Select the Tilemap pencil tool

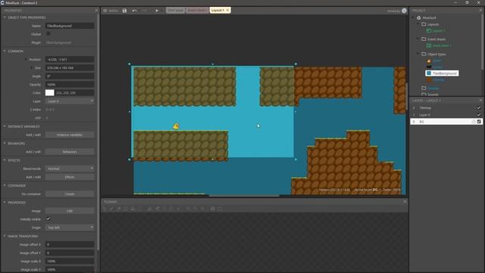tap(111, 209)
